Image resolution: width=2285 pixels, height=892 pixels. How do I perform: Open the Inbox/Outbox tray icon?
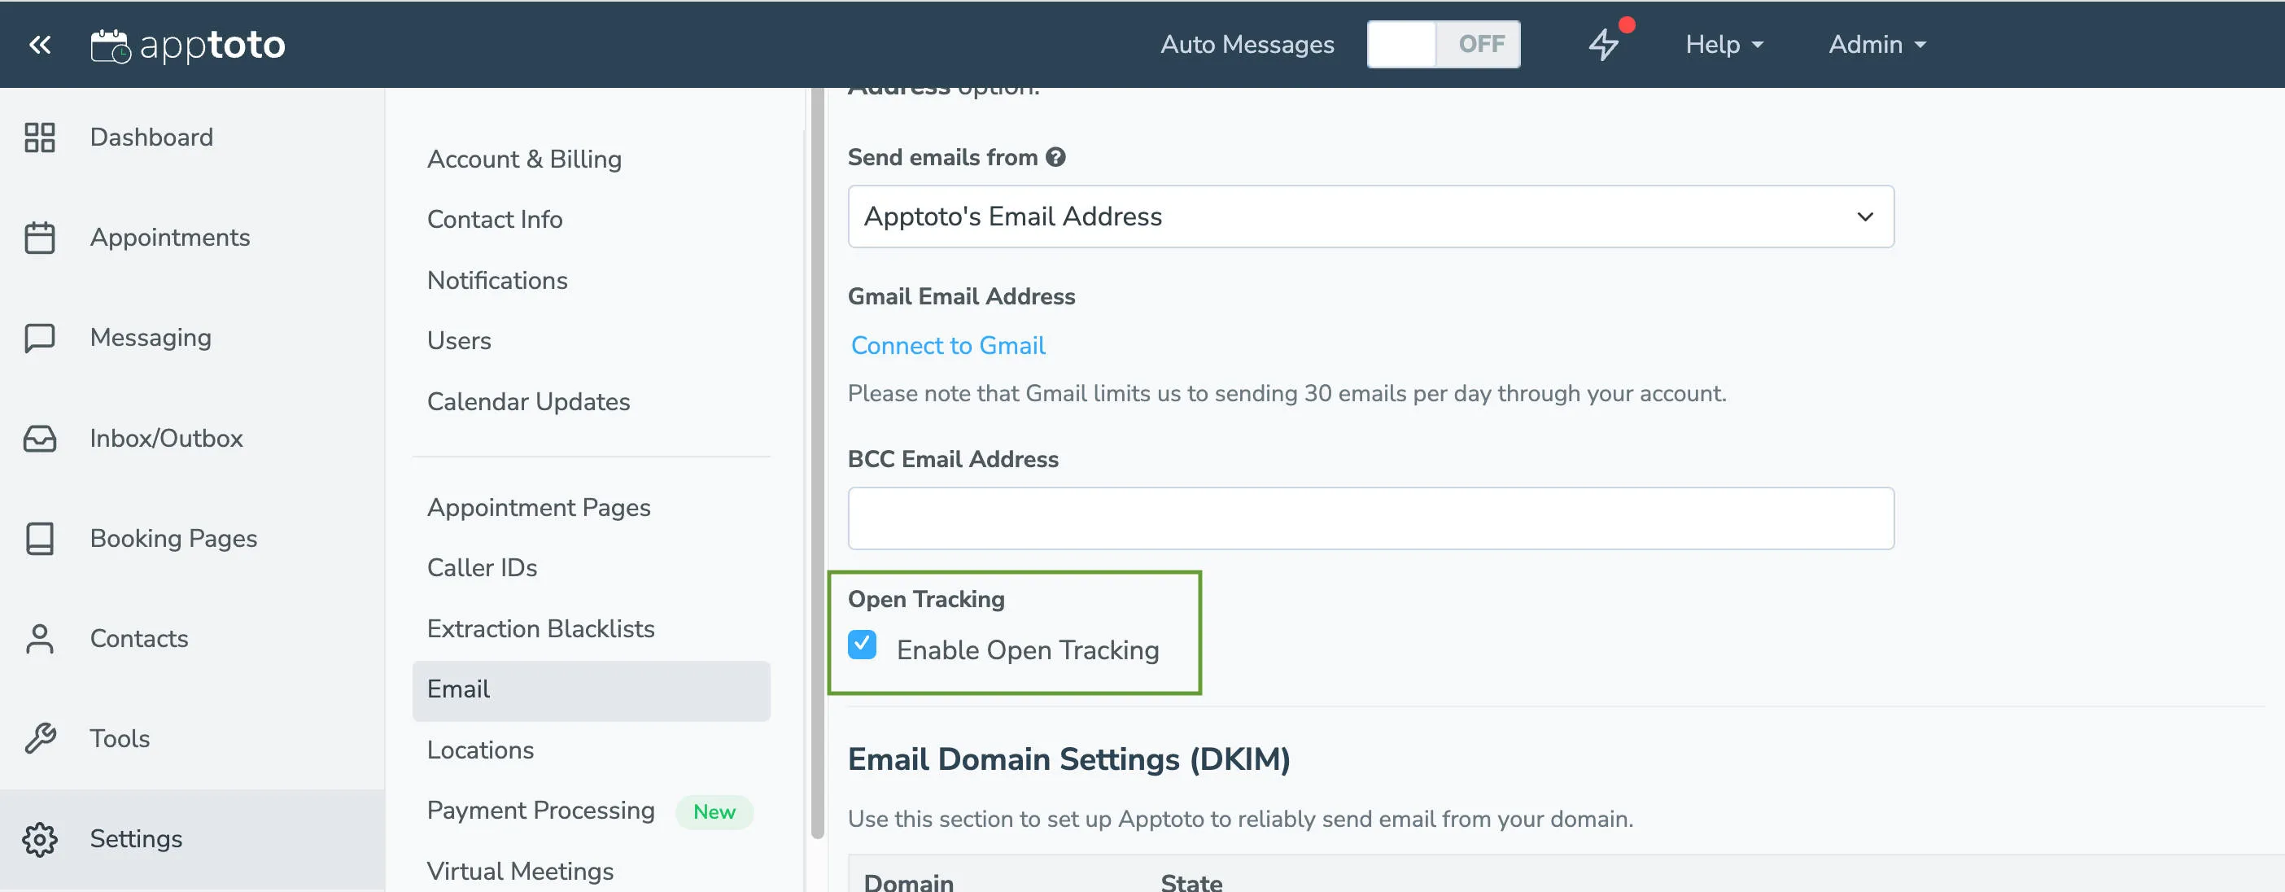[39, 438]
